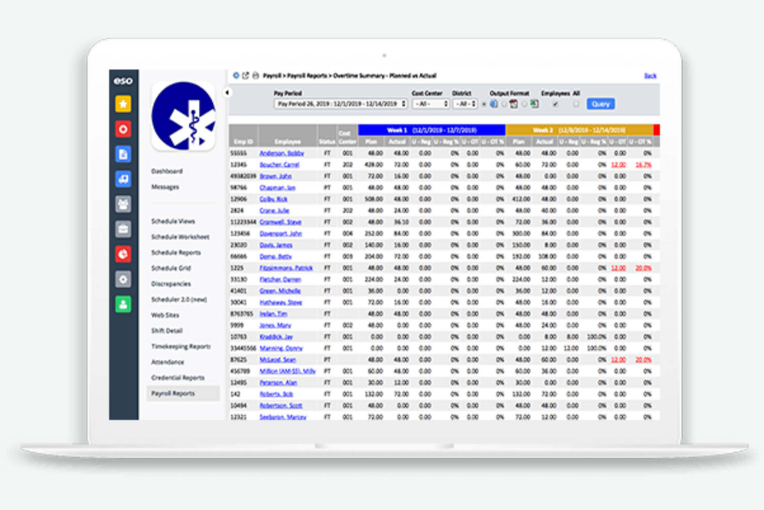Image resolution: width=764 pixels, height=510 pixels.
Task: Click the blue Week 1 header band
Action: [432, 130]
